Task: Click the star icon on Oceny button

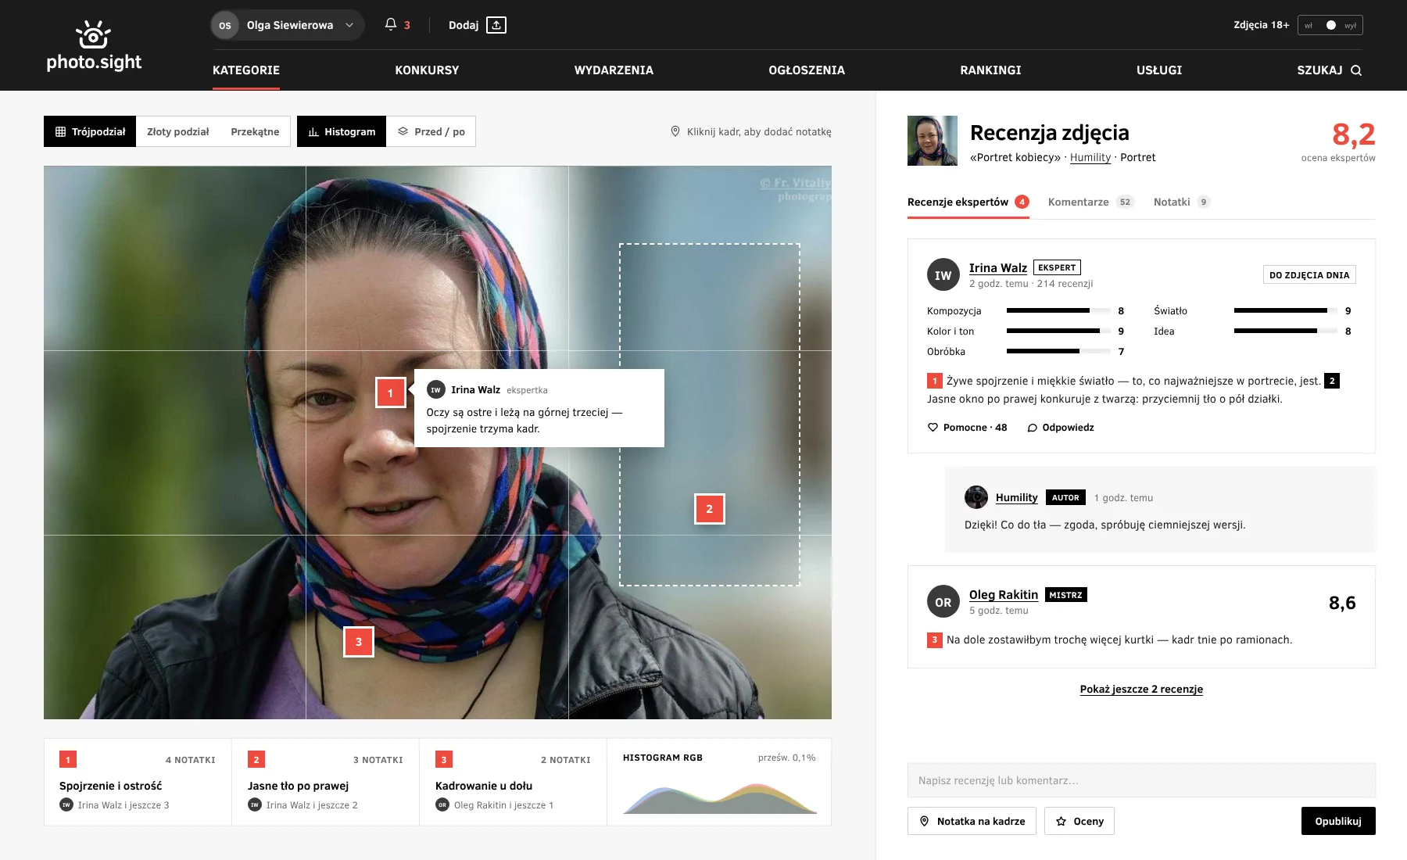Action: 1062,821
